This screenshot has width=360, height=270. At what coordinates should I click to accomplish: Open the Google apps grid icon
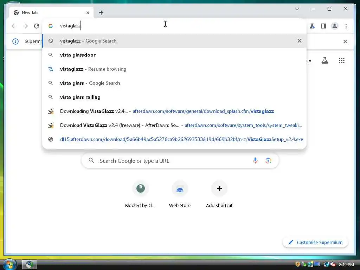pos(342,60)
